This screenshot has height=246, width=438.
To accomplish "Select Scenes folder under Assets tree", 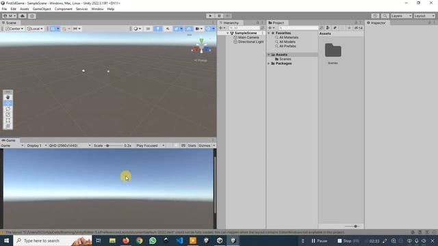I will [x=285, y=59].
